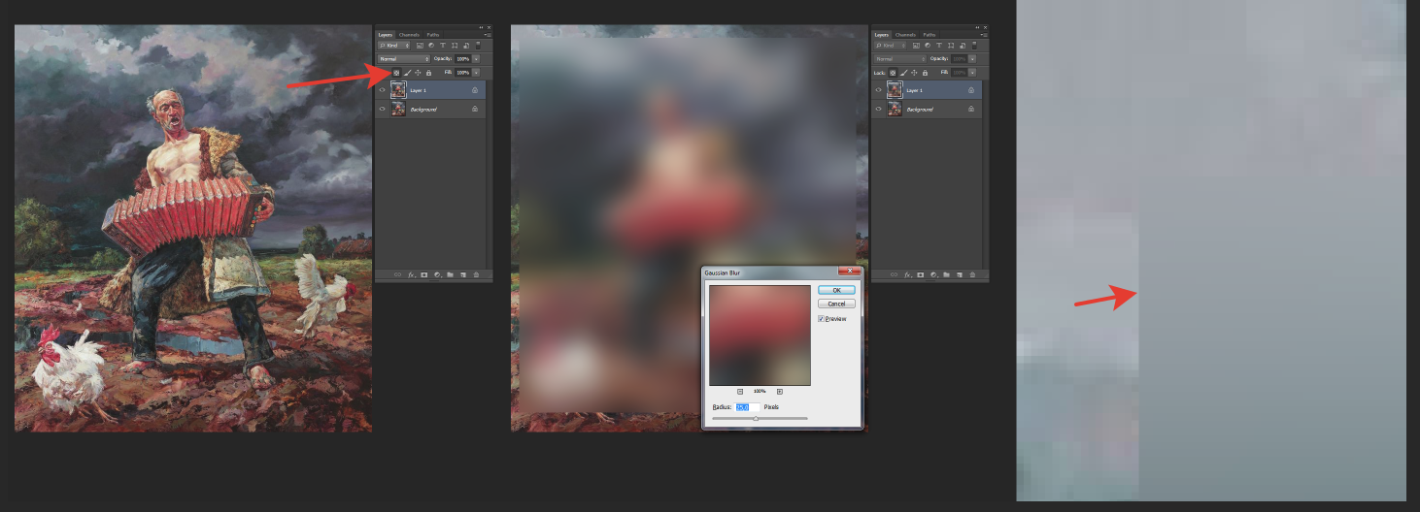Filter shape layers in the sharp painting's Layers panel
Viewport: 1420px width, 512px height.
[x=455, y=46]
